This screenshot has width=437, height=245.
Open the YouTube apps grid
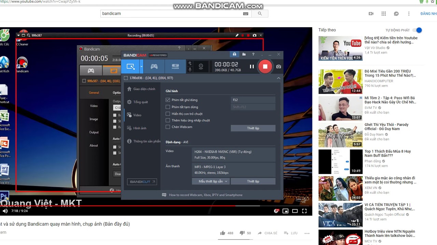[x=384, y=14]
